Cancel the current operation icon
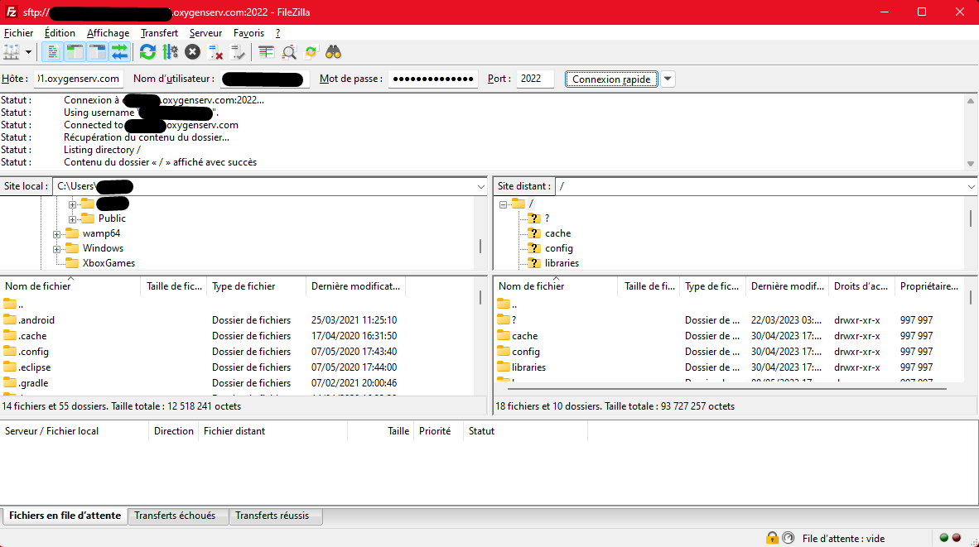The image size is (979, 547). (x=192, y=52)
